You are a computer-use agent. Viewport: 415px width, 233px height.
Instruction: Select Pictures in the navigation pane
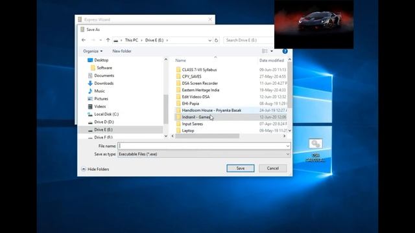101,98
